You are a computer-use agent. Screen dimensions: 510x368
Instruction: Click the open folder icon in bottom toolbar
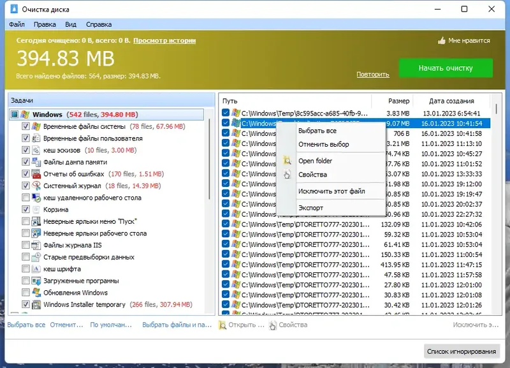pyautogui.click(x=222, y=325)
